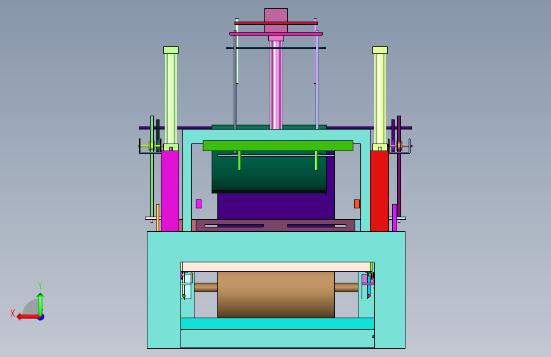The width and height of the screenshot is (551, 357).
Task: Select the mauve slotted plate above the base
Action: [276, 226]
